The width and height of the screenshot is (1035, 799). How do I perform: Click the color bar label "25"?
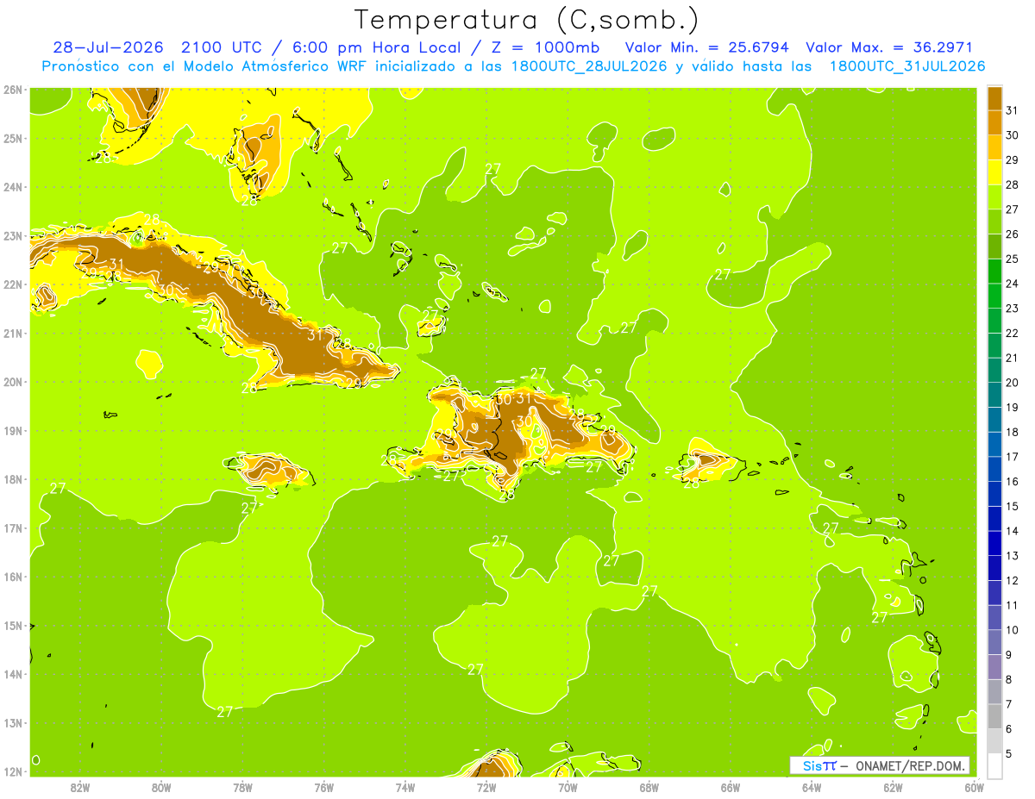1012,259
